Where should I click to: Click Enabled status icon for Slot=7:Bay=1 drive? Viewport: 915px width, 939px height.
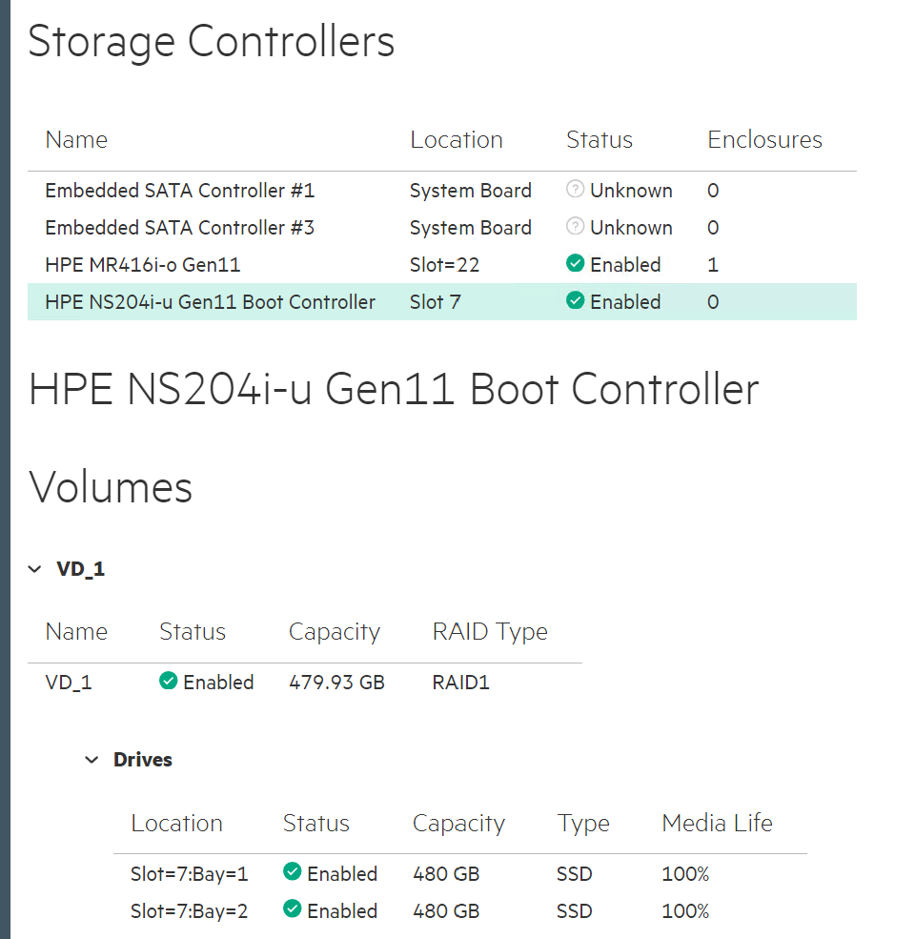(293, 872)
